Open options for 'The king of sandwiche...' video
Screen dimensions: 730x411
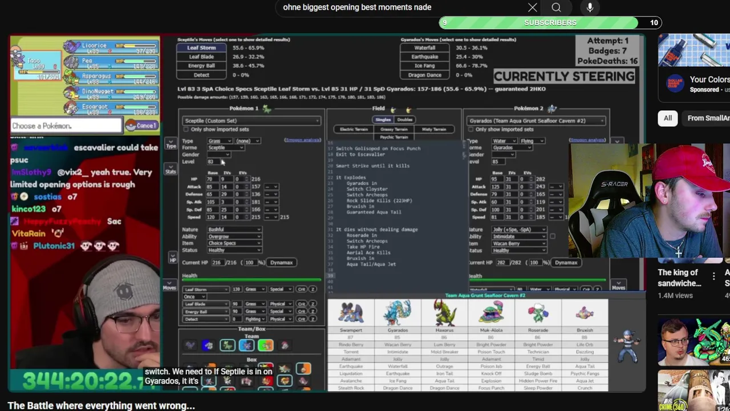pyautogui.click(x=713, y=276)
